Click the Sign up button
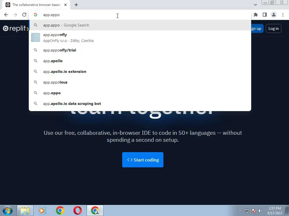Viewport: 289px width, 216px height. point(257,28)
